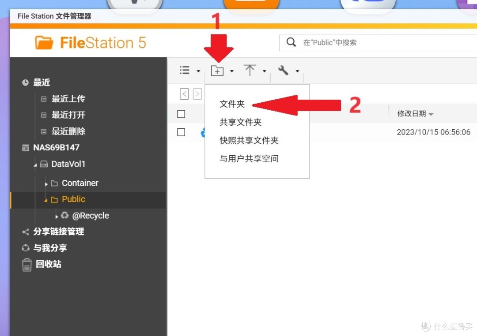Click the FileStation 5 title text

coord(103,42)
